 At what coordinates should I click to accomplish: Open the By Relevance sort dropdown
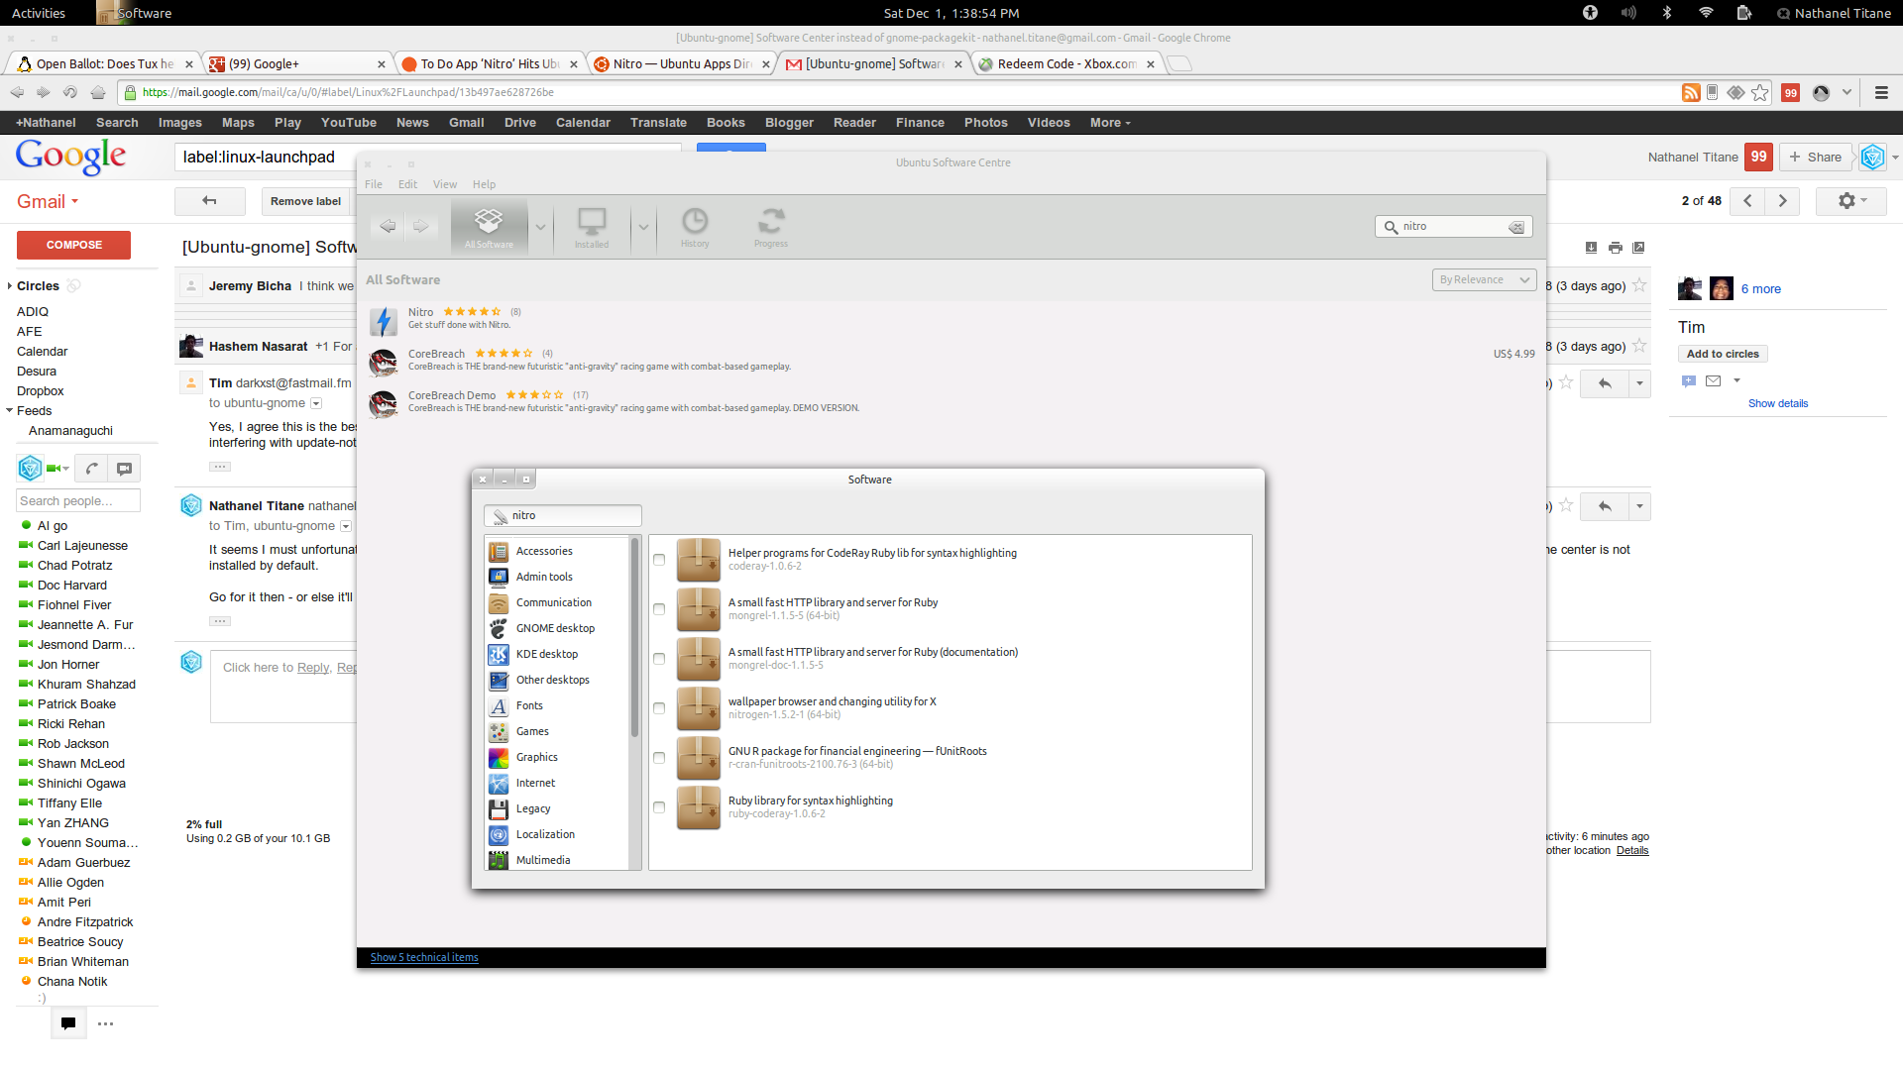point(1484,280)
